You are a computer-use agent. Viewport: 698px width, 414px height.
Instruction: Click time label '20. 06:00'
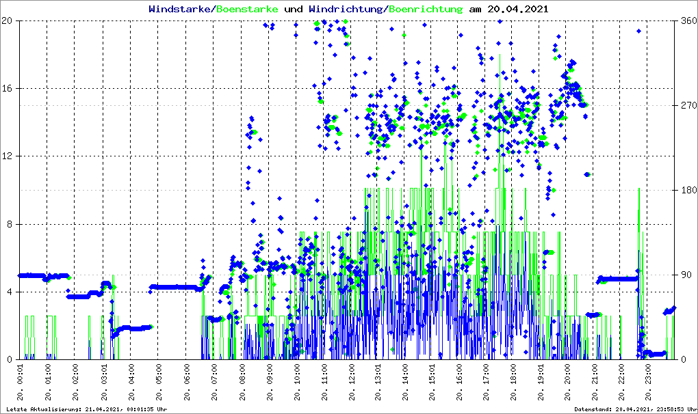coord(186,383)
